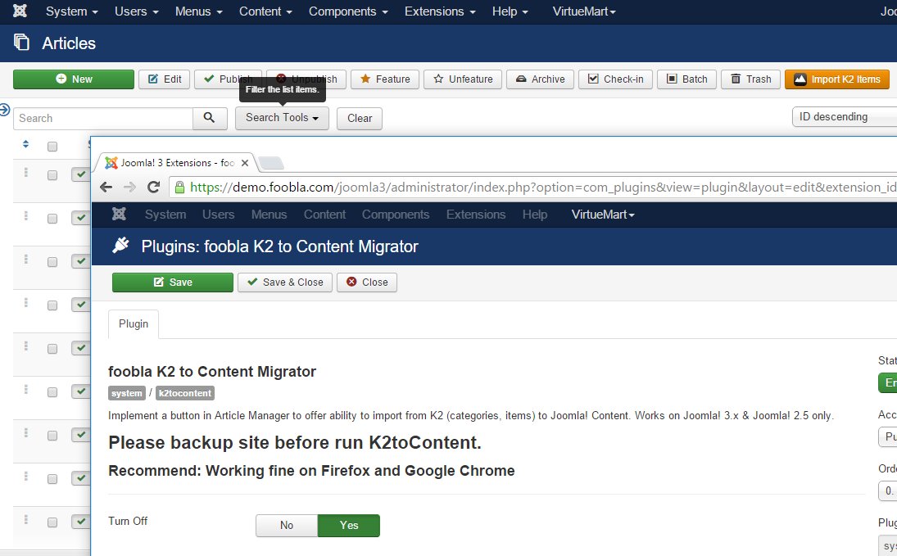This screenshot has height=556, width=897.
Task: Open the System menu in top bar
Action: coord(71,11)
